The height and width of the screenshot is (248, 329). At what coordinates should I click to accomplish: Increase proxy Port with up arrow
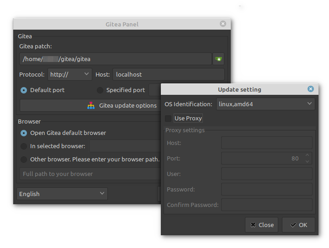click(307, 155)
